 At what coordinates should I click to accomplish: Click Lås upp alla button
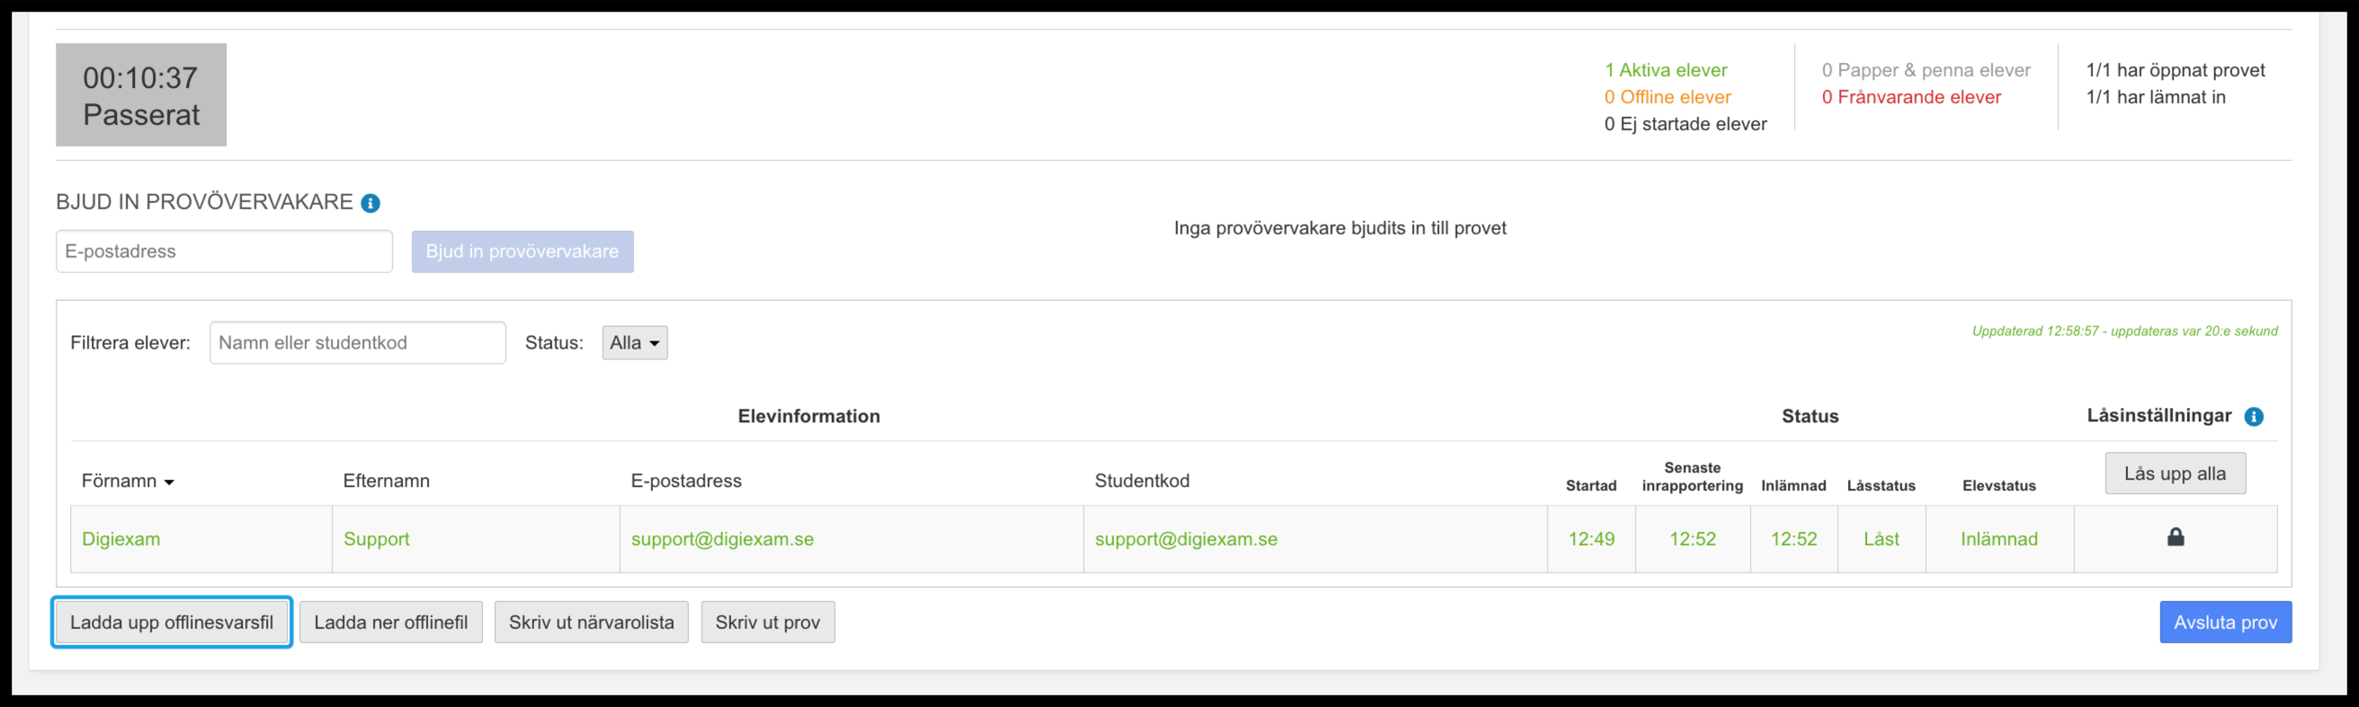tap(2175, 473)
